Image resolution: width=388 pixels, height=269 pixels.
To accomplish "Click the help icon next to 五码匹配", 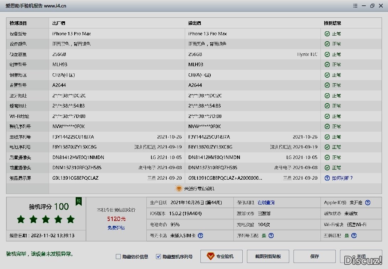I will coord(354,236).
